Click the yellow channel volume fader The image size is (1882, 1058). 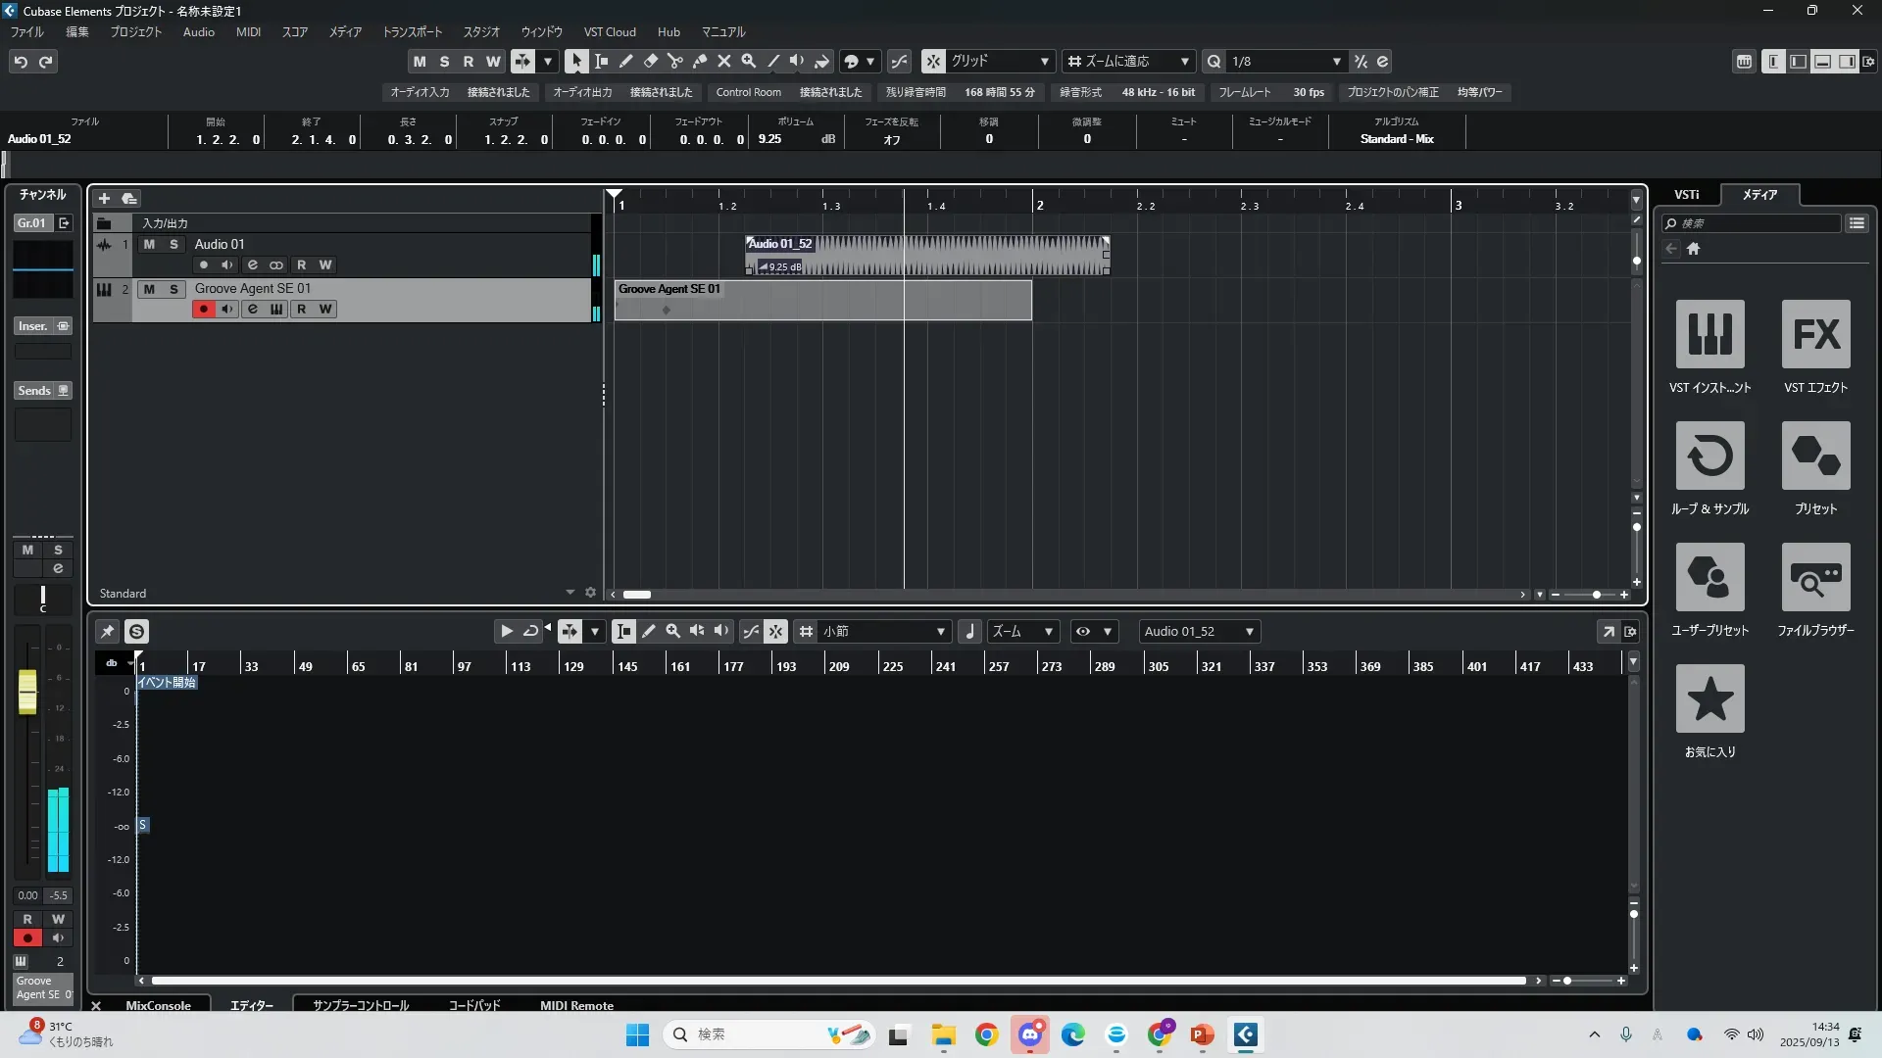[x=27, y=692]
